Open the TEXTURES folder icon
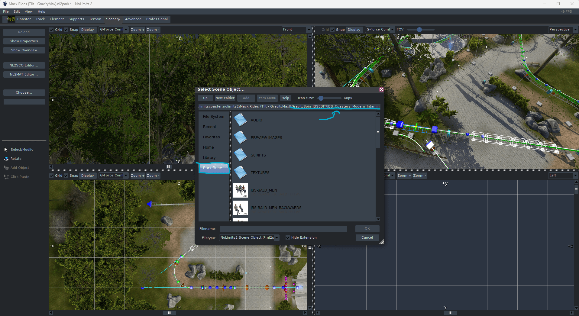The image size is (579, 316). pos(241,173)
